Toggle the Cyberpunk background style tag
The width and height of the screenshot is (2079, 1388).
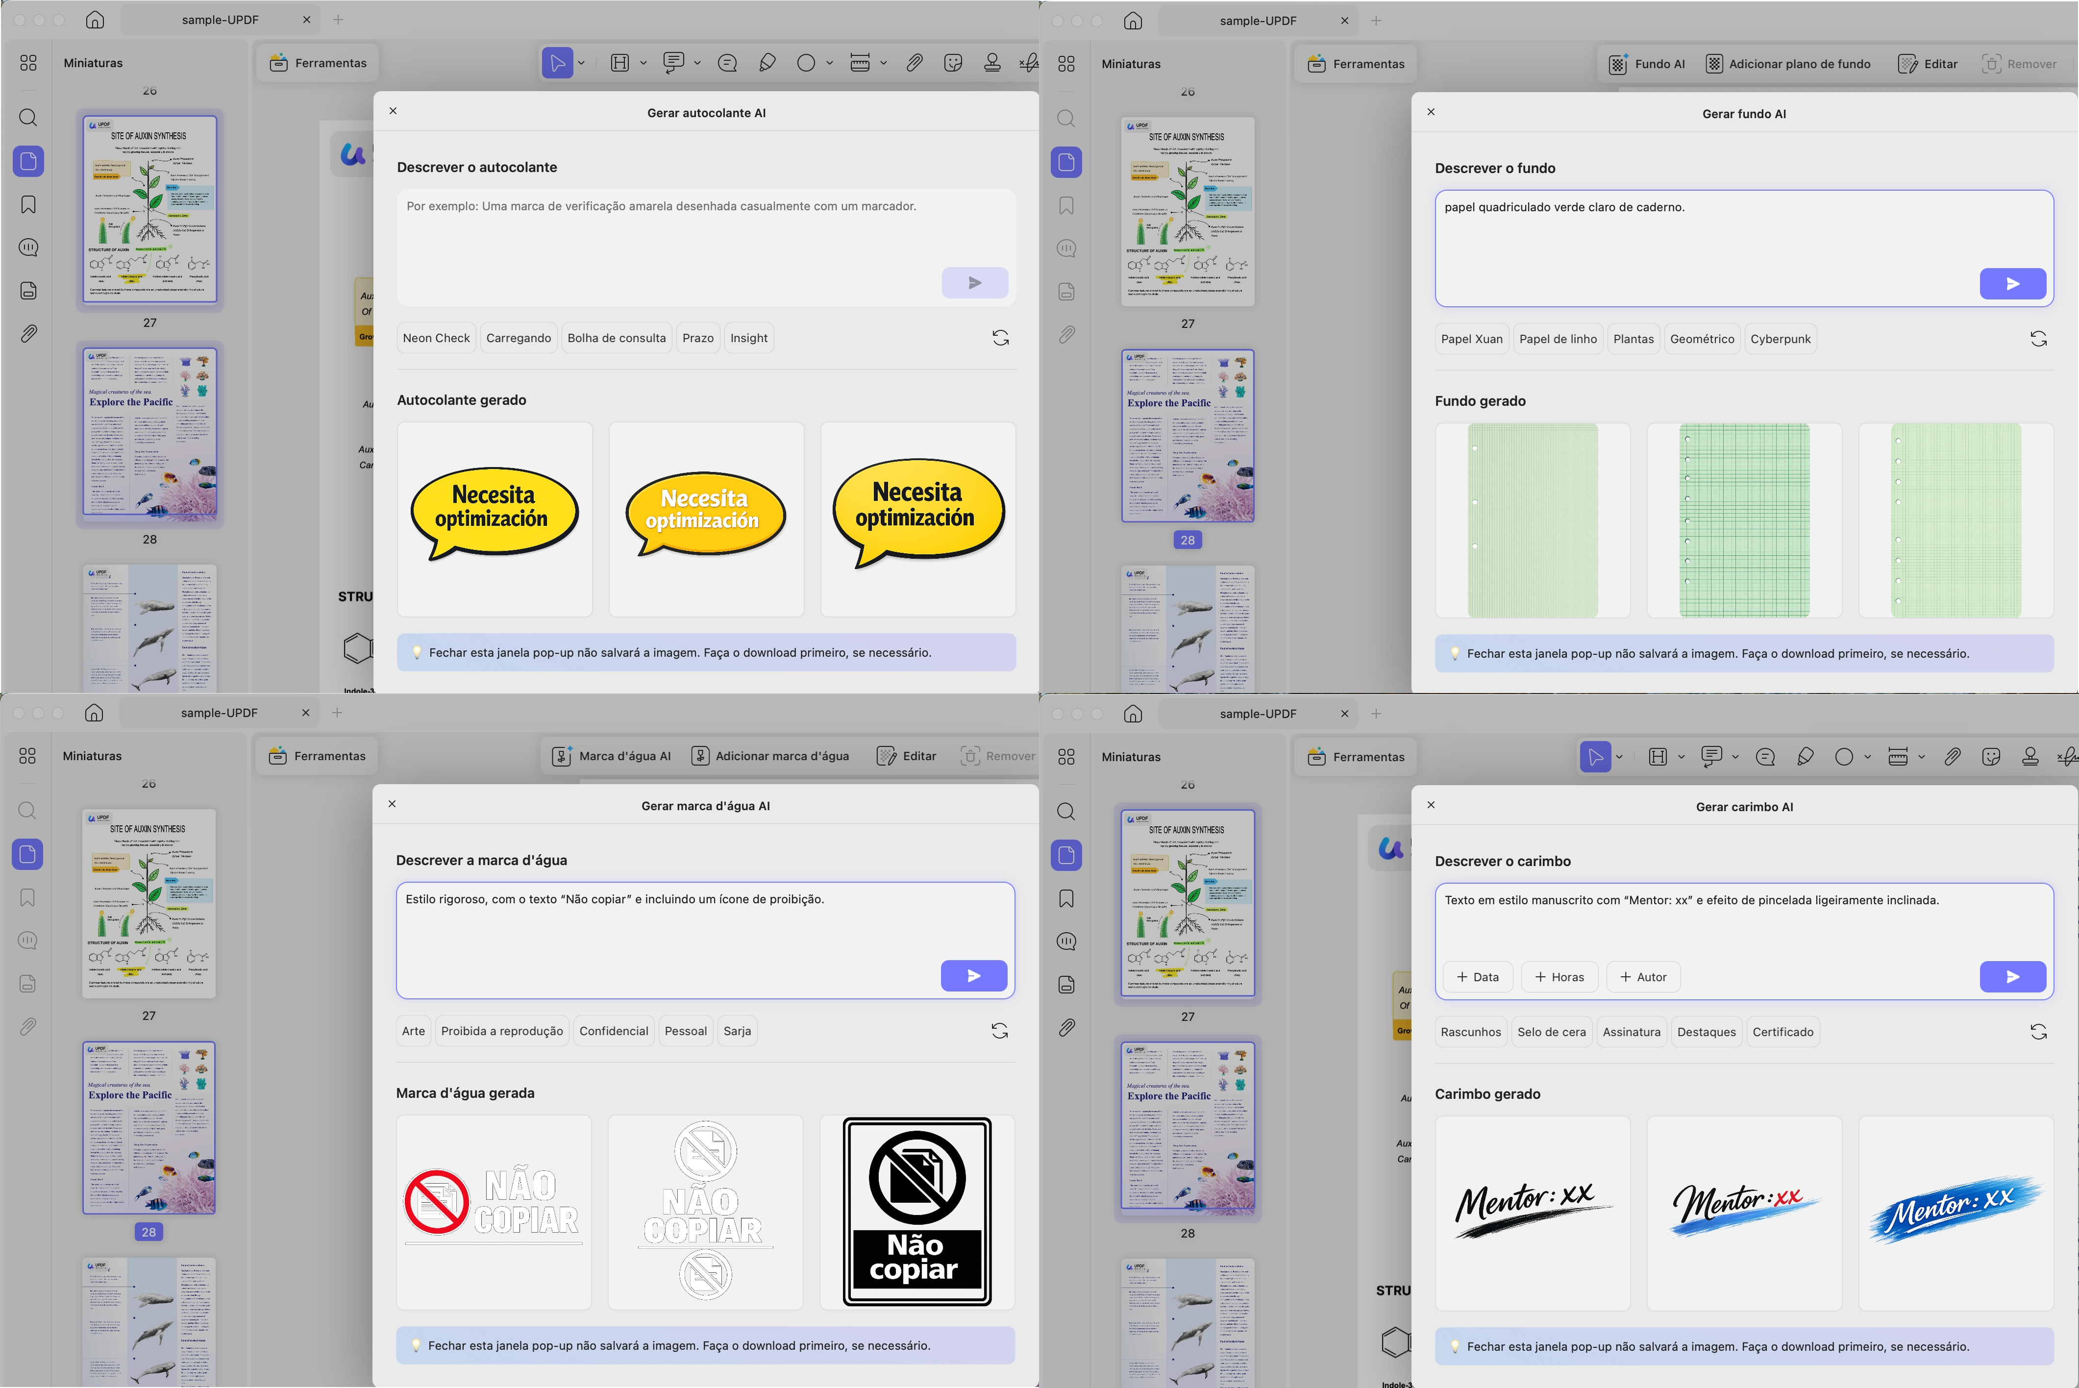(x=1781, y=338)
